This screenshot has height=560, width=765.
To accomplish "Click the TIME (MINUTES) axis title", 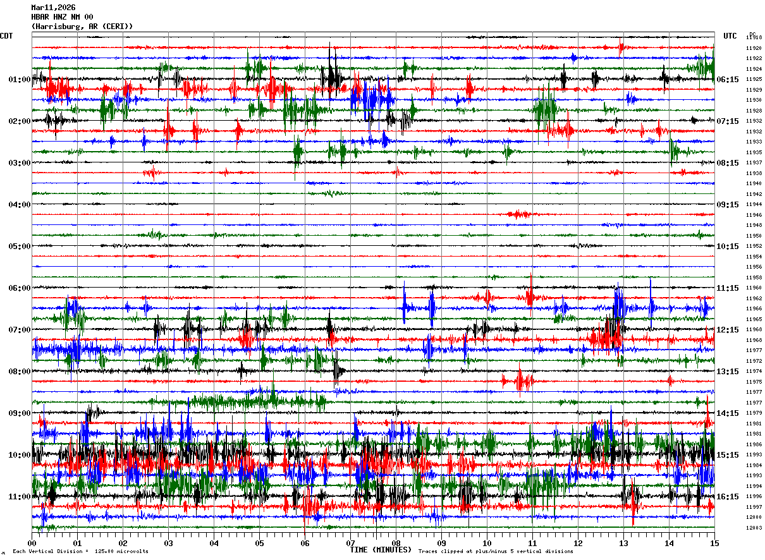I will pos(381,550).
